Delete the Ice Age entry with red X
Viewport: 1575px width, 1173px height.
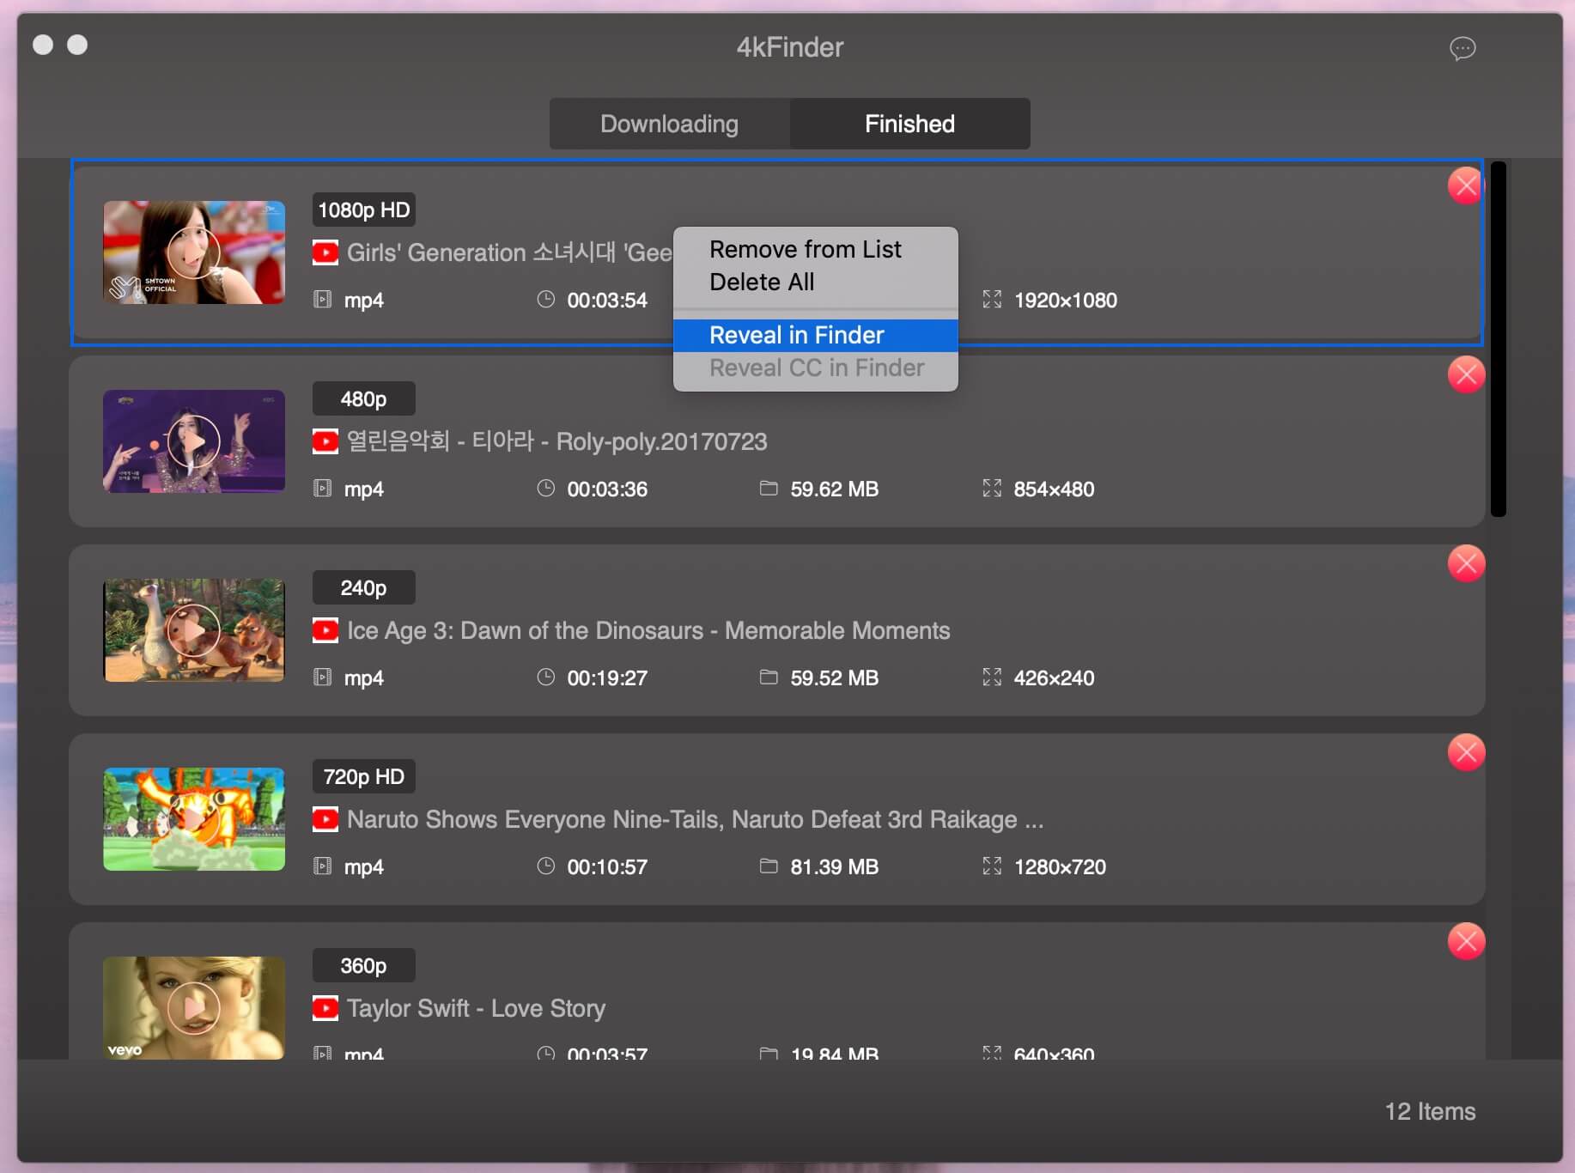(1467, 563)
